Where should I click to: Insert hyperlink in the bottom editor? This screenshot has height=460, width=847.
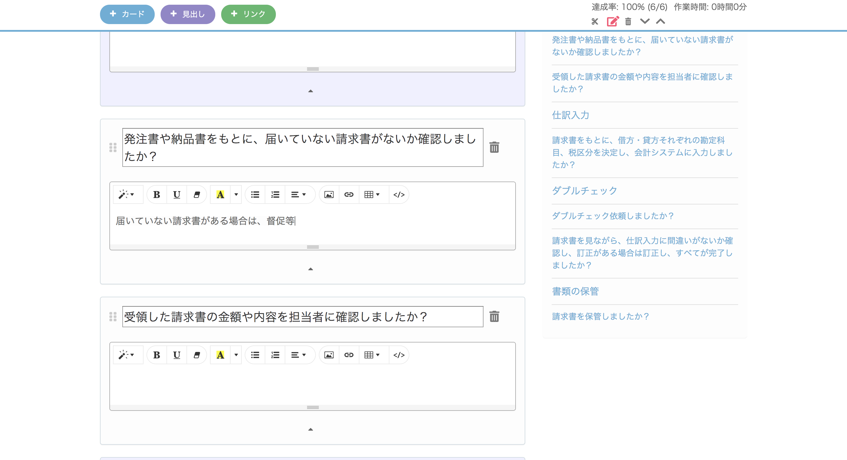coord(349,355)
